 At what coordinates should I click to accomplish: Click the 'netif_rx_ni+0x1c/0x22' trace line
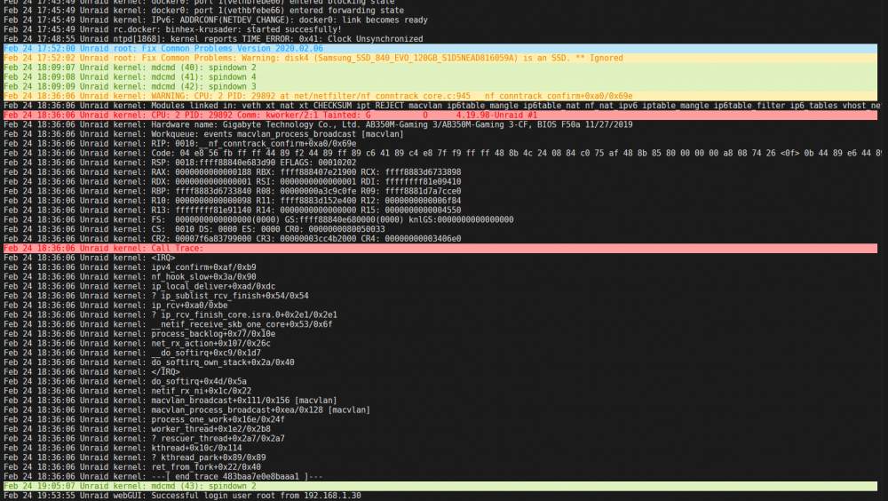[x=127, y=391]
